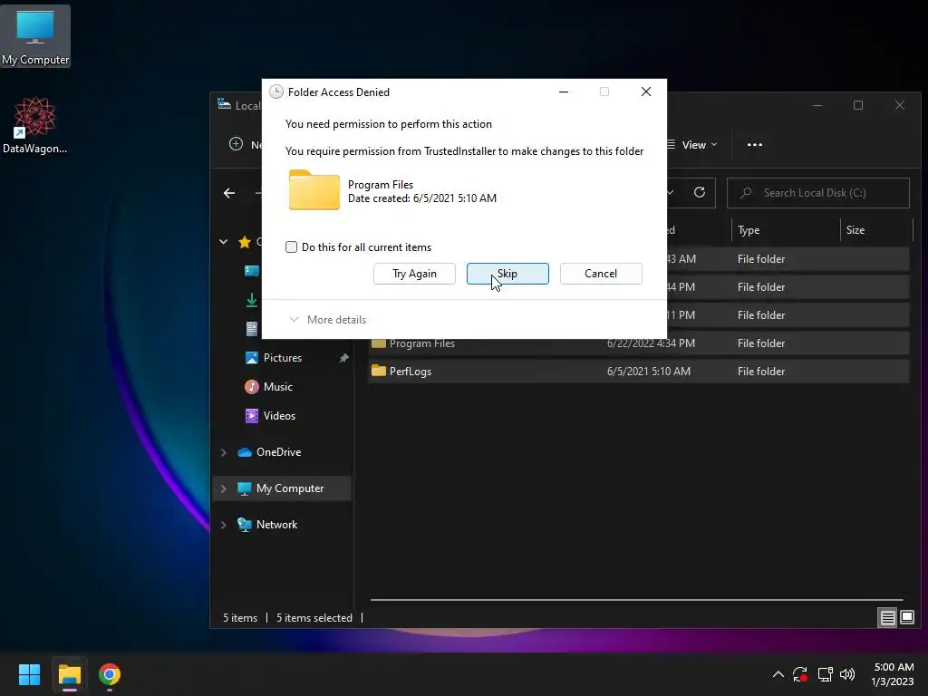The image size is (928, 696).
Task: Select Quick access star icon
Action: point(245,241)
